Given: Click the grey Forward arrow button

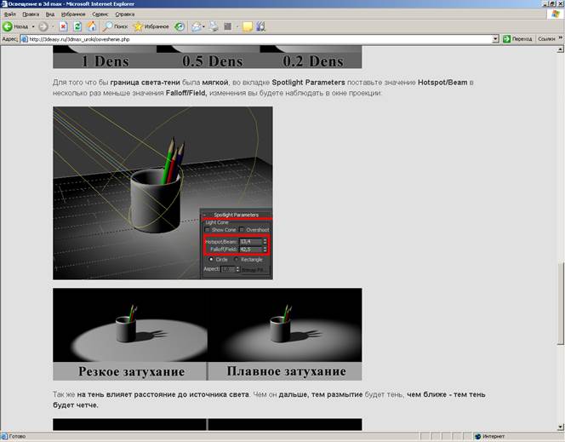Looking at the screenshot, I should click(x=43, y=26).
